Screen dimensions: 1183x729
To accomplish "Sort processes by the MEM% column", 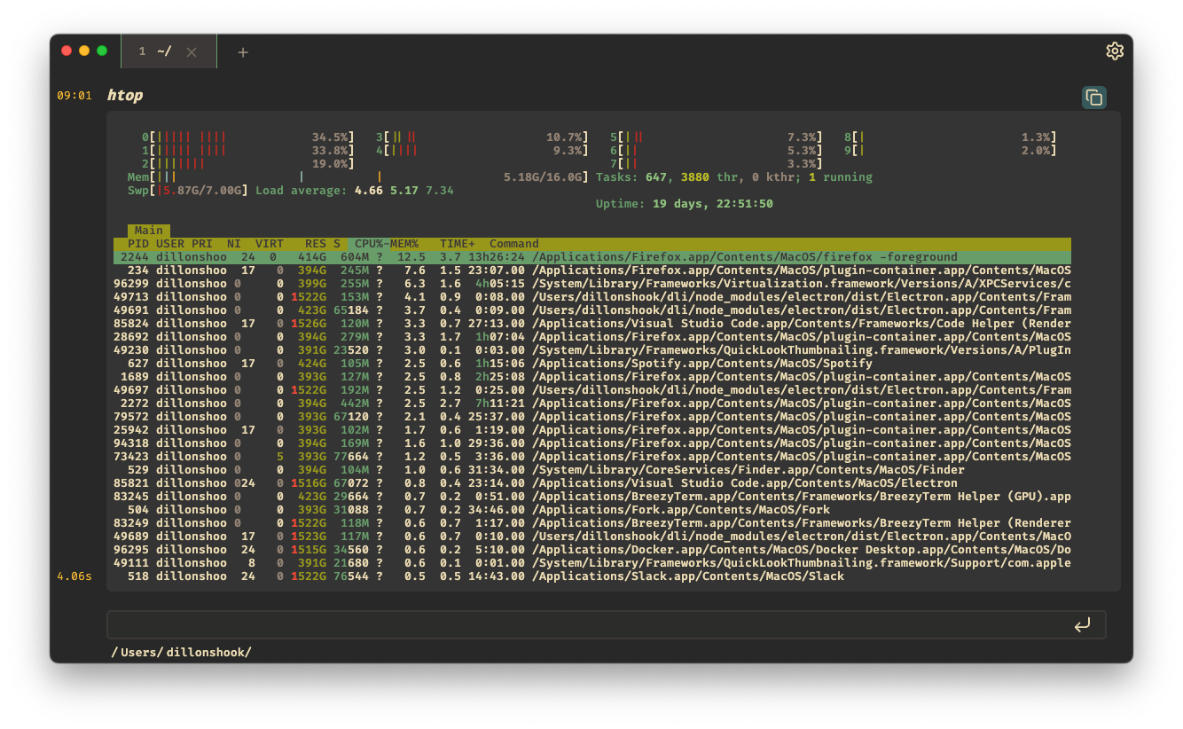I will (x=405, y=243).
